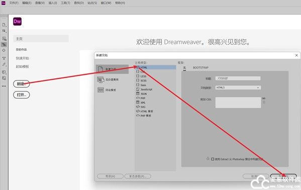
Task: Click the file management arrows icon
Action: [x=4, y=31]
